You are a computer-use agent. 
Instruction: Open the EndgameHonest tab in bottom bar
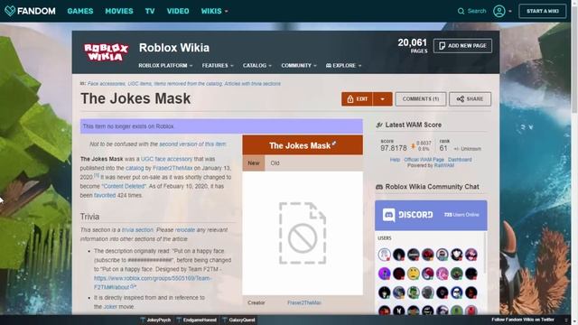tap(197, 320)
